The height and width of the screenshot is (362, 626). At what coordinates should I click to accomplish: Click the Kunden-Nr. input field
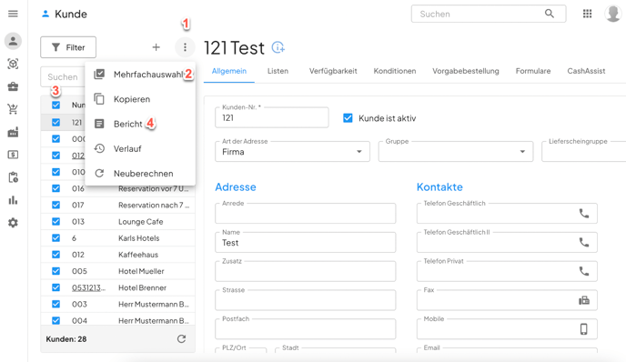[272, 117]
